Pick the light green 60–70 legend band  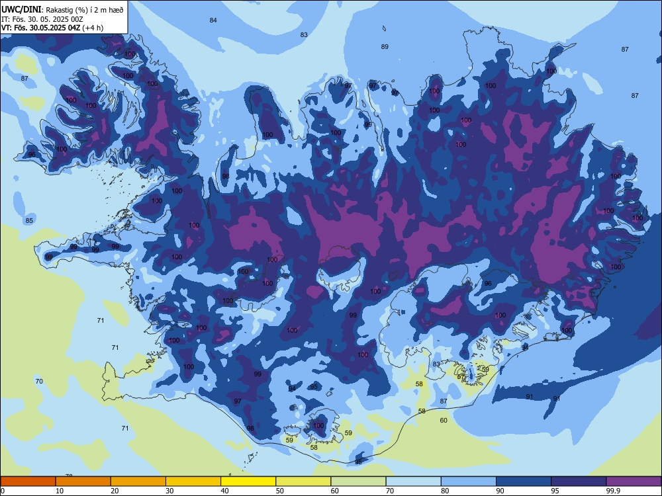358,481
